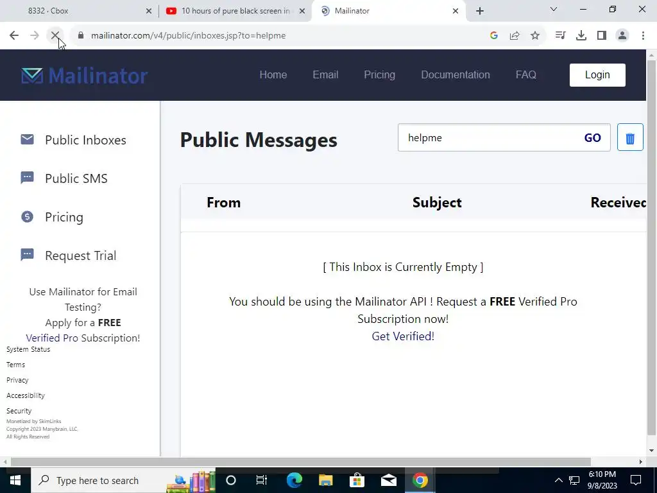This screenshot has width=657, height=493.
Task: Open Public SMS in the sidebar
Action: click(x=76, y=178)
